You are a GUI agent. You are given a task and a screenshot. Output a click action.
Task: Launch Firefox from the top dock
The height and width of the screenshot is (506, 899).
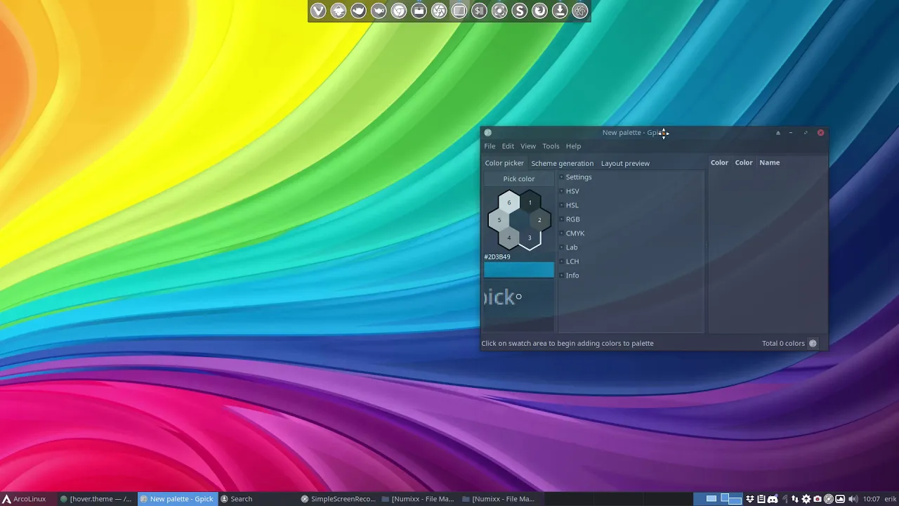click(x=539, y=11)
